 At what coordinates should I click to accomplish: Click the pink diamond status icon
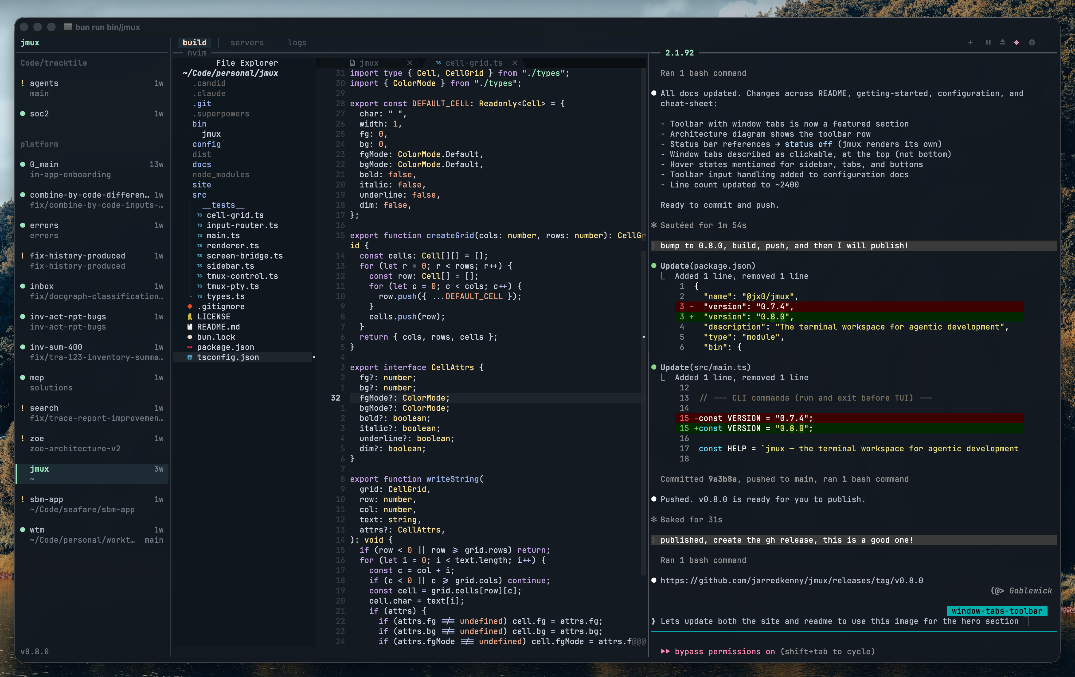click(1017, 42)
